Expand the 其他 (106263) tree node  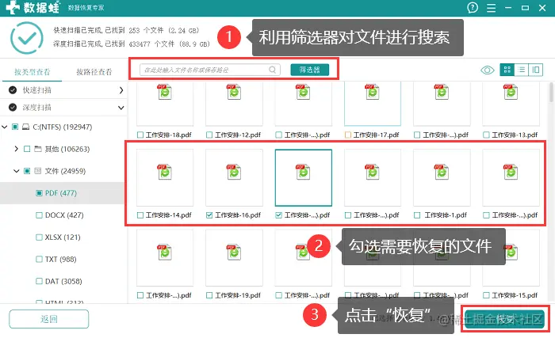(17, 149)
